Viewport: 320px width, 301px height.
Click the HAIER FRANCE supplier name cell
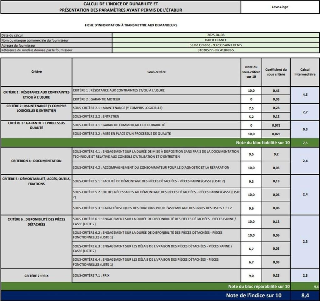point(216,40)
